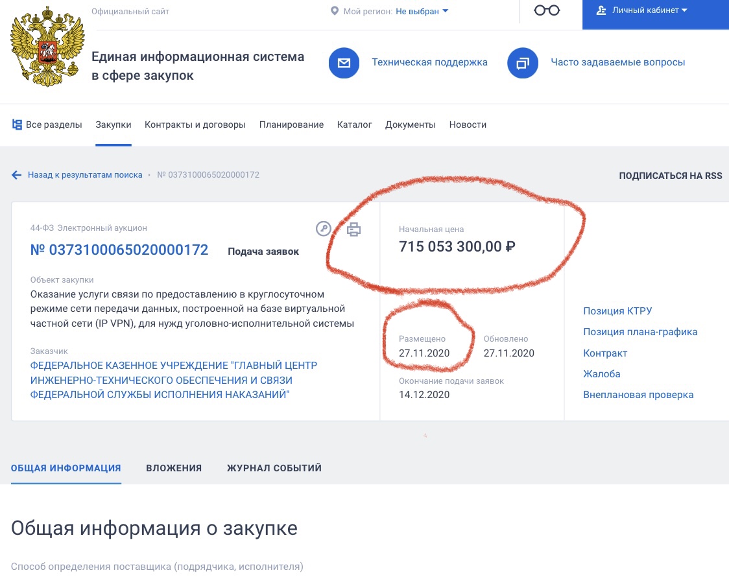The height and width of the screenshot is (577, 729).
Task: Click the print icon for procurement card
Action: (354, 229)
